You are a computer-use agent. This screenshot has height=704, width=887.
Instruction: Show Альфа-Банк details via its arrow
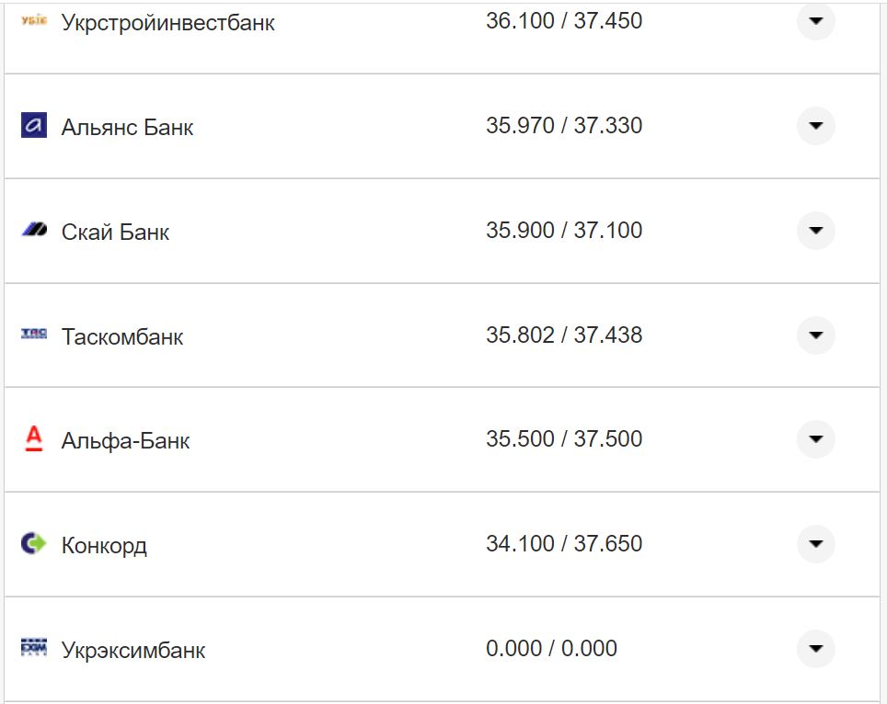[815, 439]
